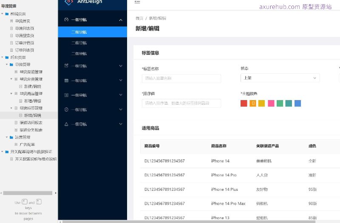Click the list-document icon beside 一级导航
Image resolution: width=340 pixels, height=223 pixels.
67,95
